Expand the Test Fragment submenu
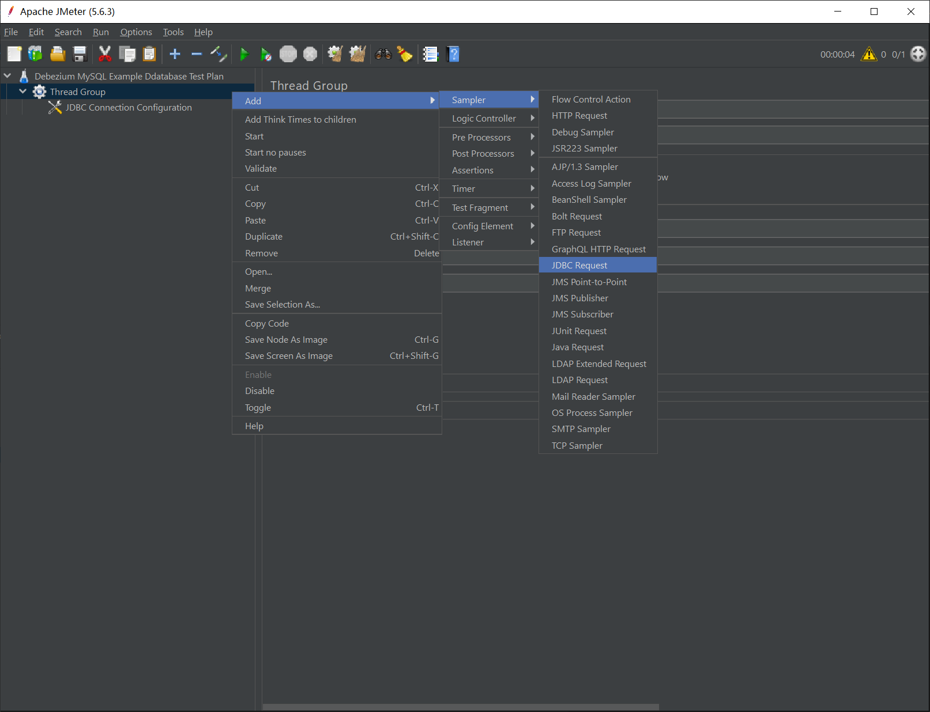Screen dimensions: 930x712 pyautogui.click(x=489, y=207)
